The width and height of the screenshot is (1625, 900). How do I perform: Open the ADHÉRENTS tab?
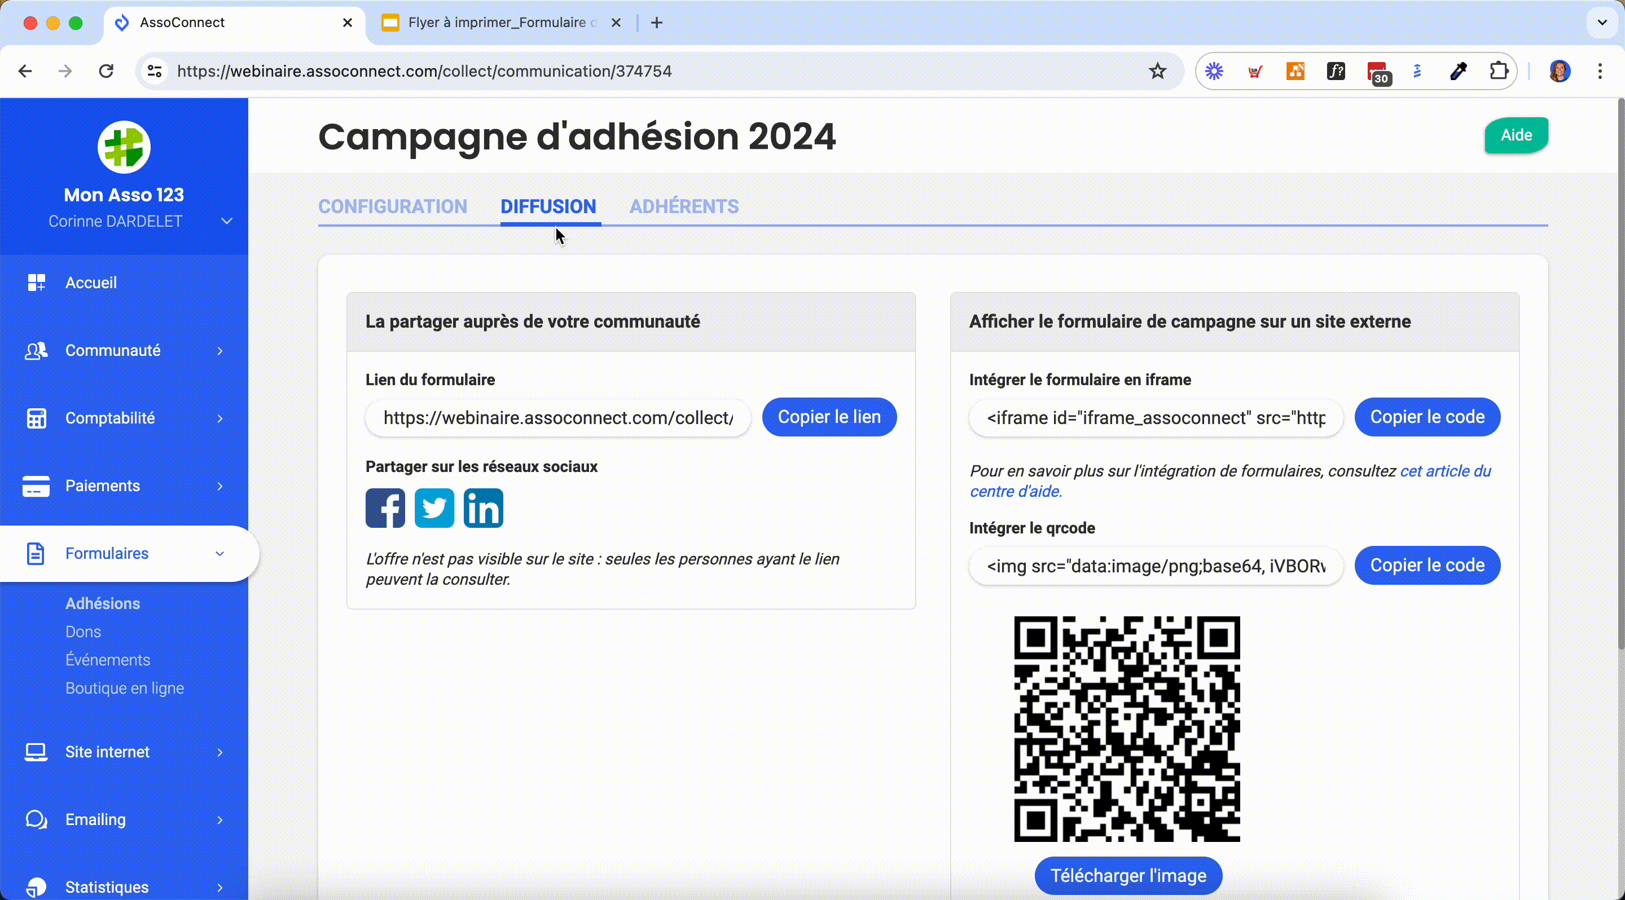[684, 207]
